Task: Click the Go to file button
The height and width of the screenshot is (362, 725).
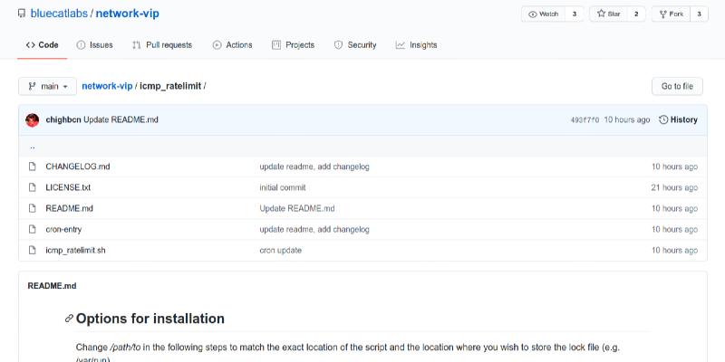Action: (677, 86)
